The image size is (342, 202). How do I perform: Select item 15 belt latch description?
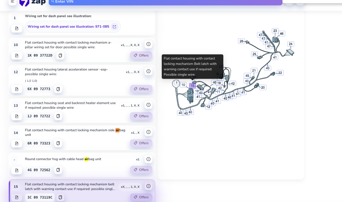click(x=70, y=187)
